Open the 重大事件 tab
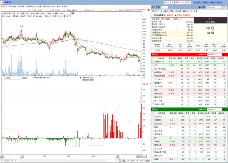 [164, 11]
